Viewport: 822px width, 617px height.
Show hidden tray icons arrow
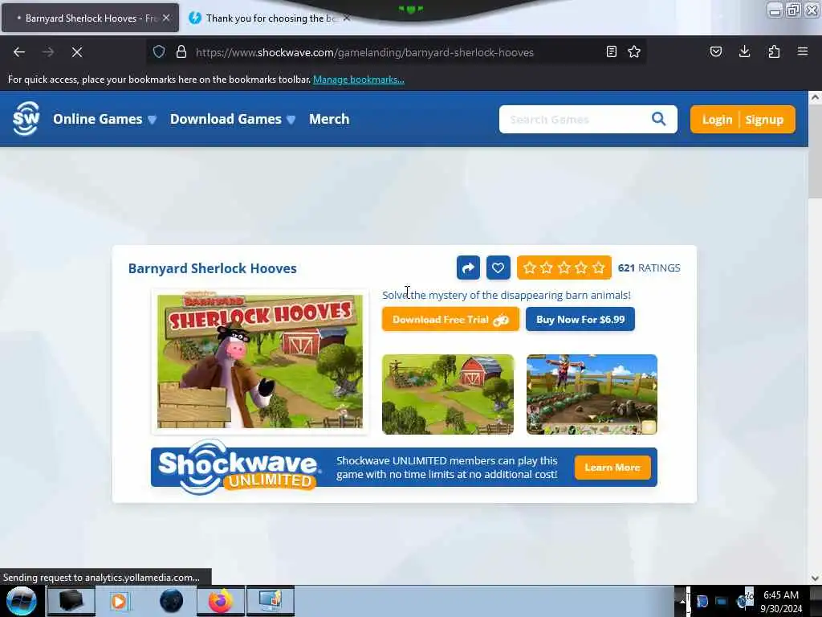[682, 601]
